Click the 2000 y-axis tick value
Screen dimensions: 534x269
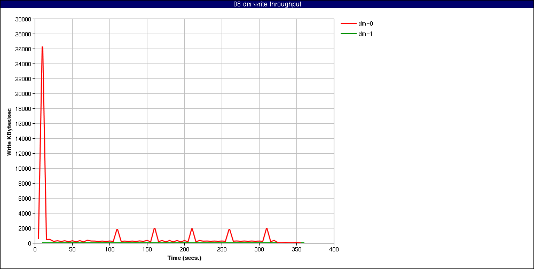point(25,228)
